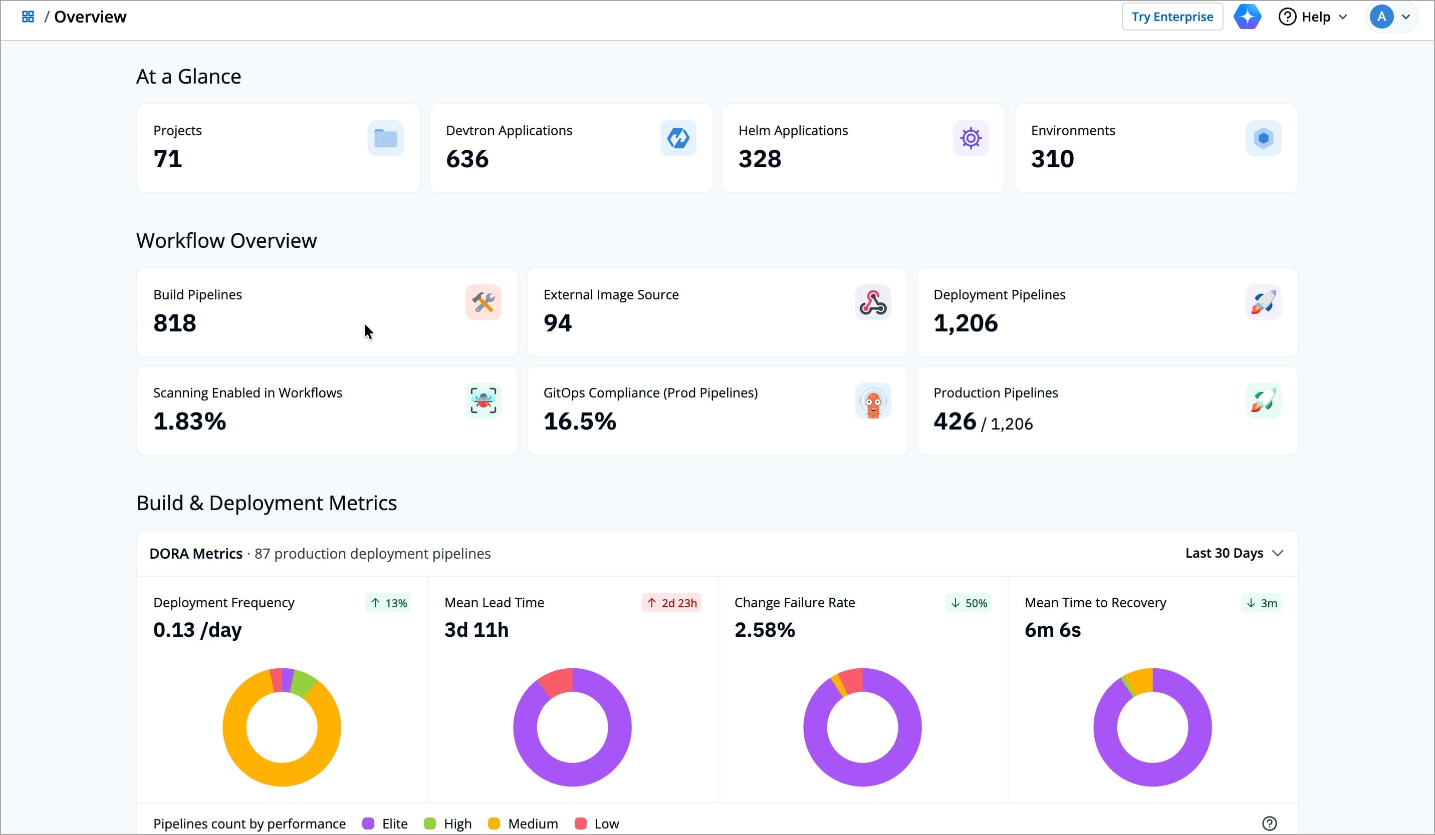Select the Devtron Applications icon

click(x=677, y=138)
